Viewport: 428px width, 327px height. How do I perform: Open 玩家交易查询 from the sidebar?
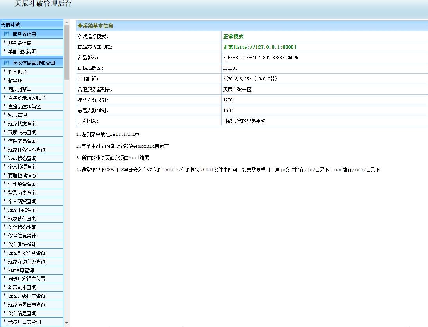click(22, 132)
